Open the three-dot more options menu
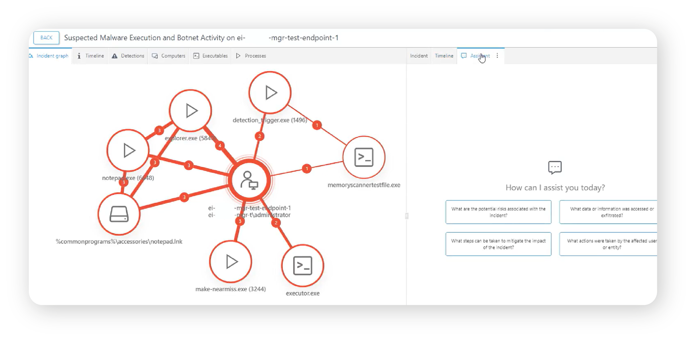 tap(497, 55)
